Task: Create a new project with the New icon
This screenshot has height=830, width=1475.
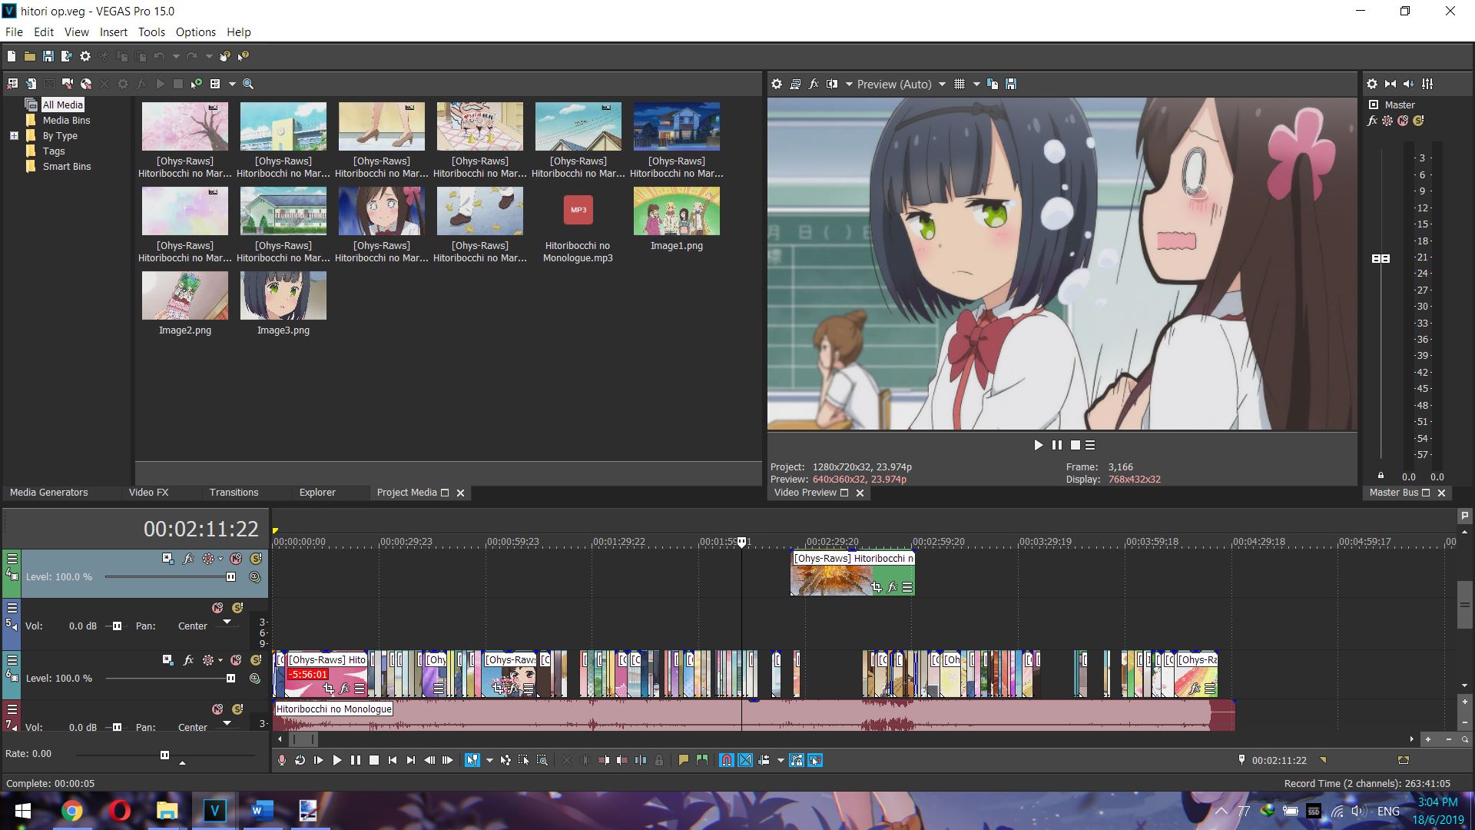Action: click(x=12, y=56)
